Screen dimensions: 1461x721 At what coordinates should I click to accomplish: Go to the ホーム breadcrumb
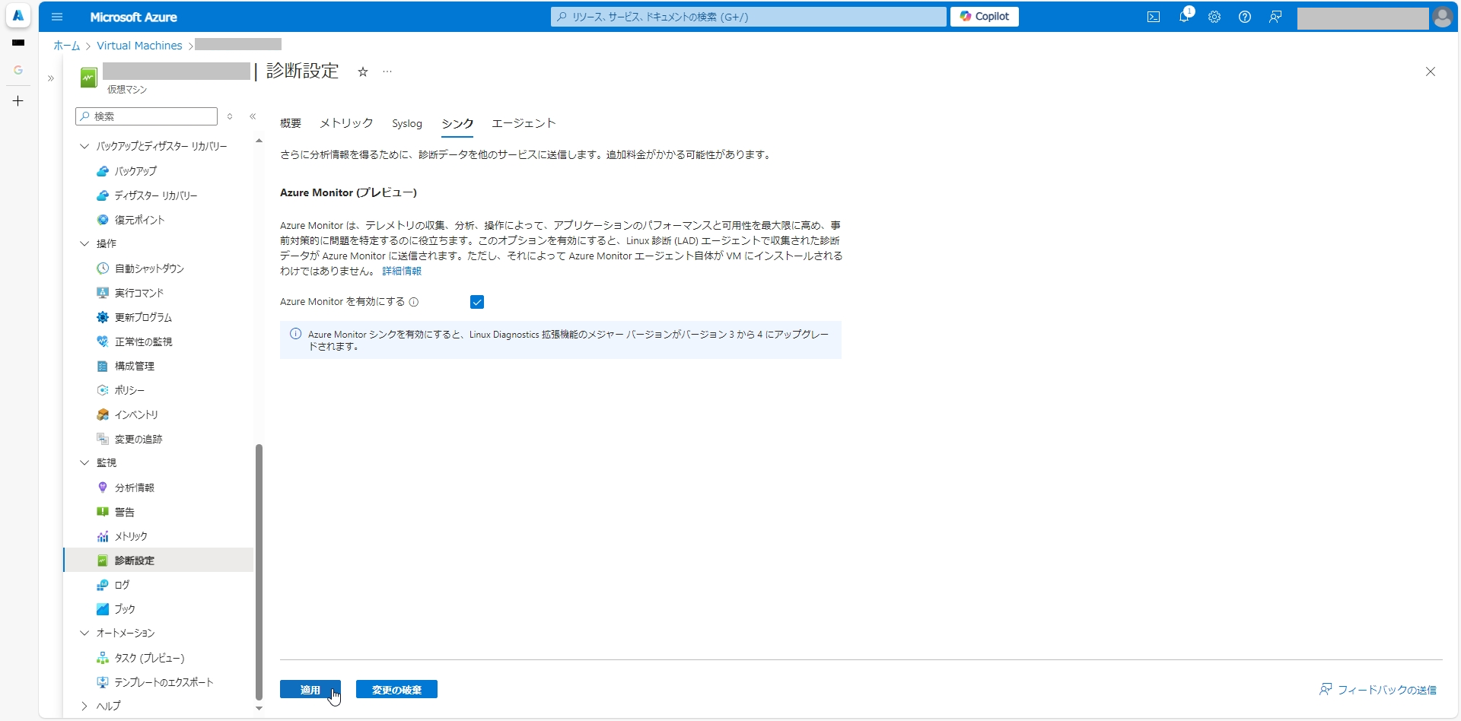pyautogui.click(x=67, y=46)
